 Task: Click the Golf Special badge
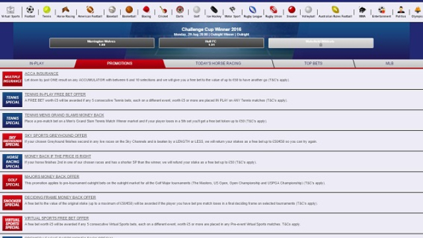point(13,182)
